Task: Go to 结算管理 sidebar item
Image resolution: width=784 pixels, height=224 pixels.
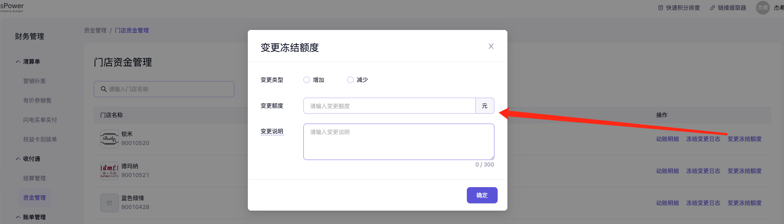Action: coord(34,178)
